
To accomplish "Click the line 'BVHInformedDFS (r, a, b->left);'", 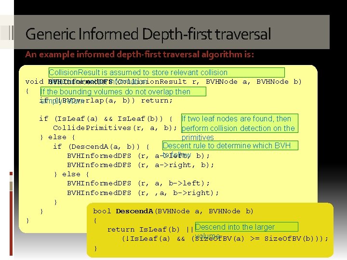I will (x=138, y=183).
